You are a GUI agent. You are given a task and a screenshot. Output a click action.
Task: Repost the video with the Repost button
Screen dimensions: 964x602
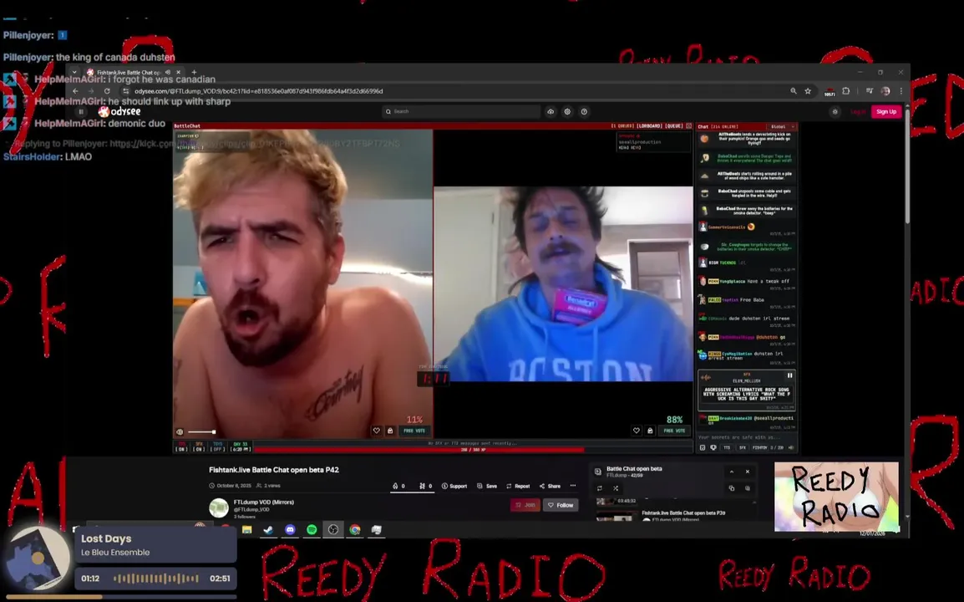click(518, 487)
